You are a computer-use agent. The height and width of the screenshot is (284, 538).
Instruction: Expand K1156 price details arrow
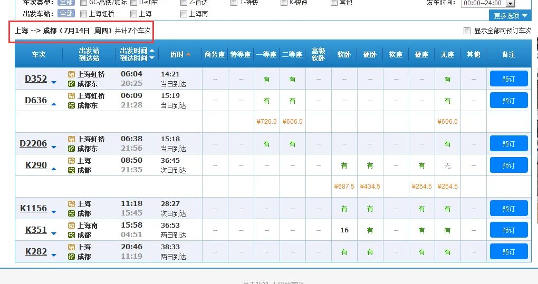(54, 212)
